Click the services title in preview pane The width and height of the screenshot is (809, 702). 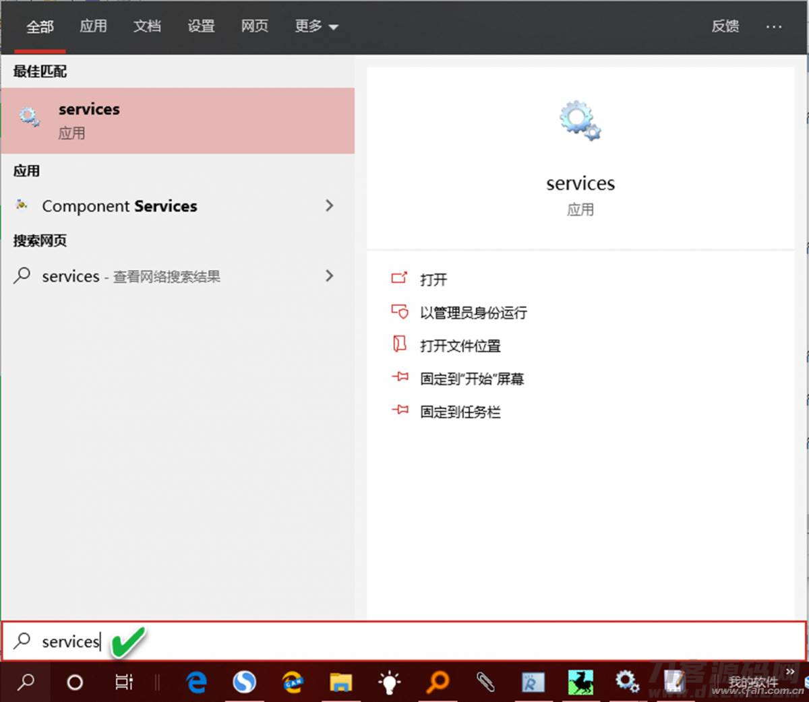[x=580, y=183]
